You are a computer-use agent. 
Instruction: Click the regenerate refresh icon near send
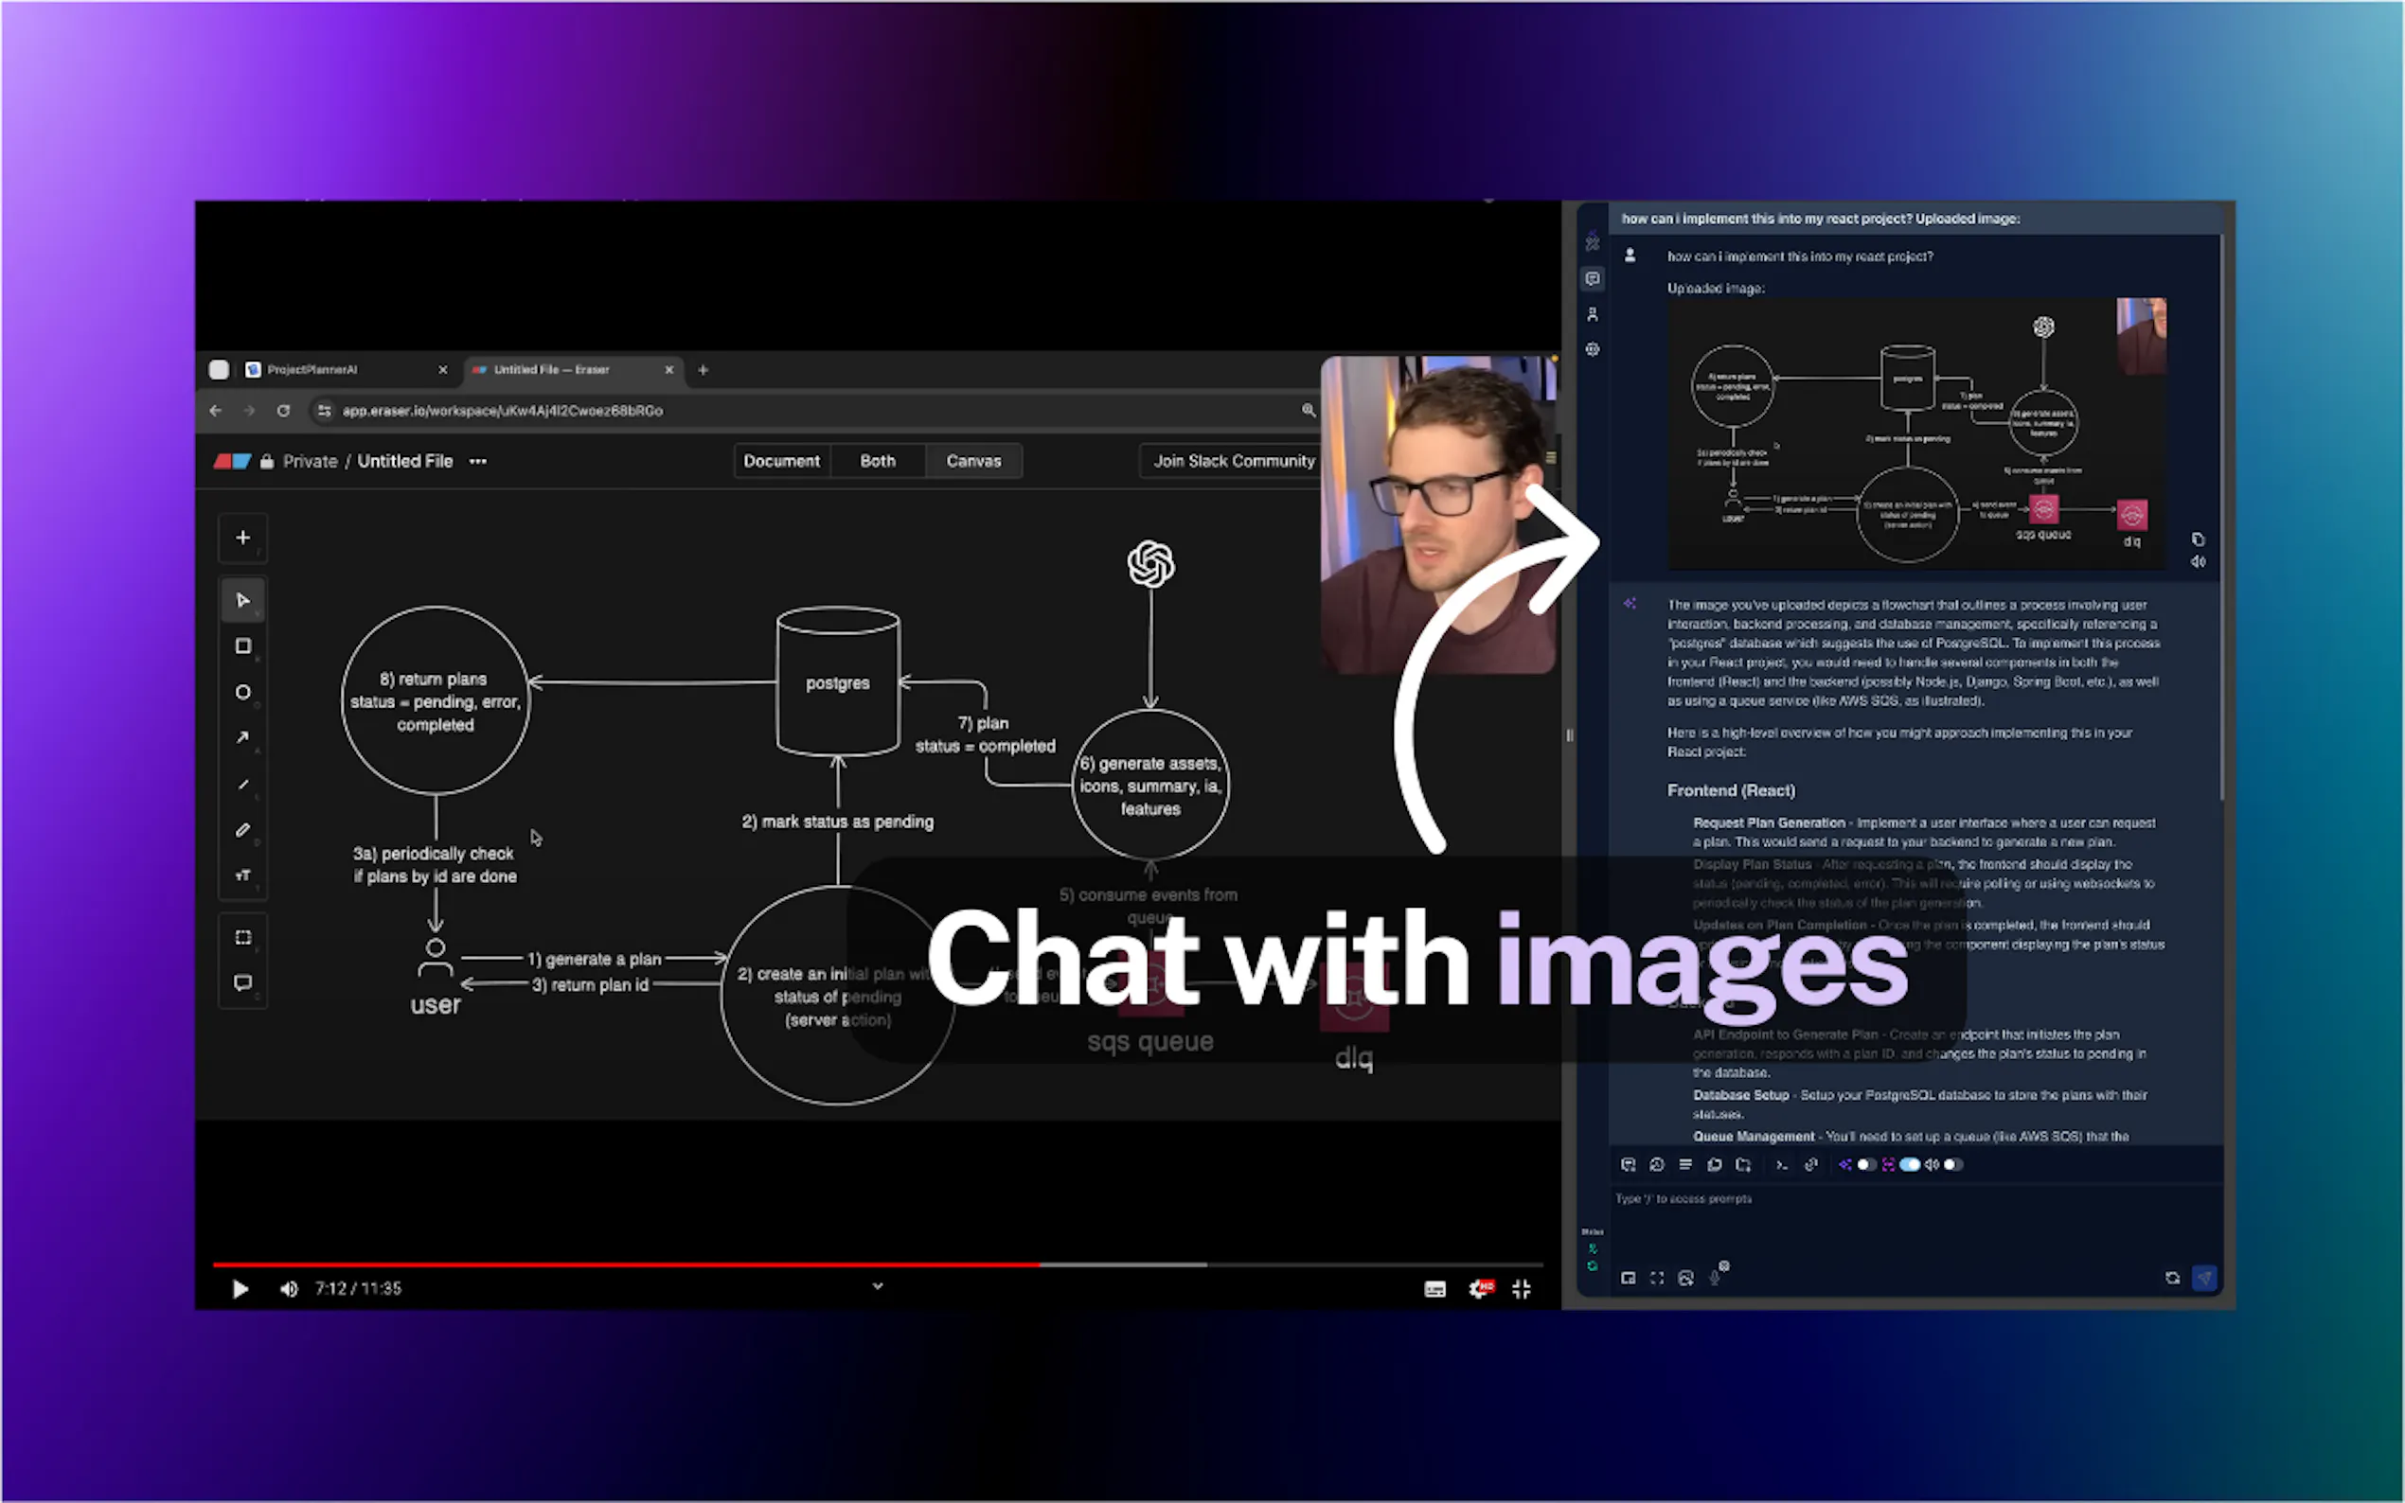2172,1279
